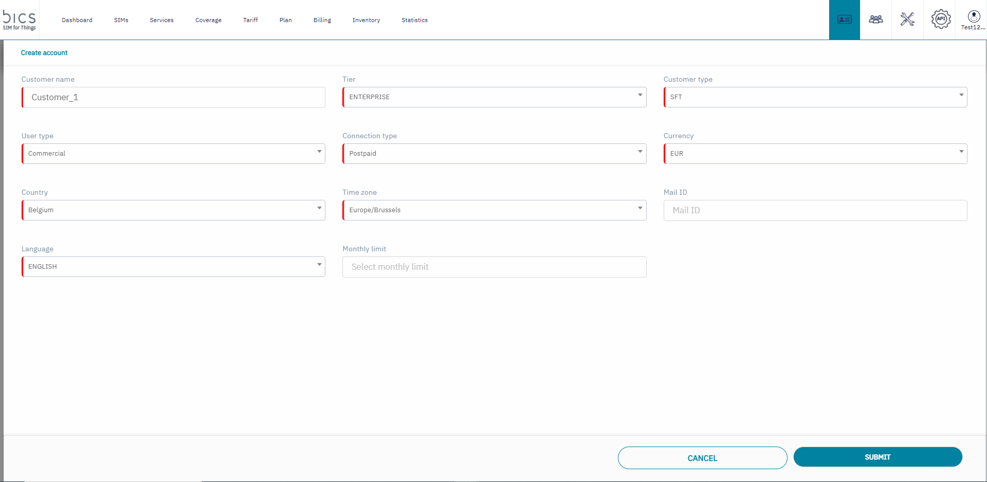The width and height of the screenshot is (987, 482).
Task: Click the SUBMIT button
Action: click(878, 457)
